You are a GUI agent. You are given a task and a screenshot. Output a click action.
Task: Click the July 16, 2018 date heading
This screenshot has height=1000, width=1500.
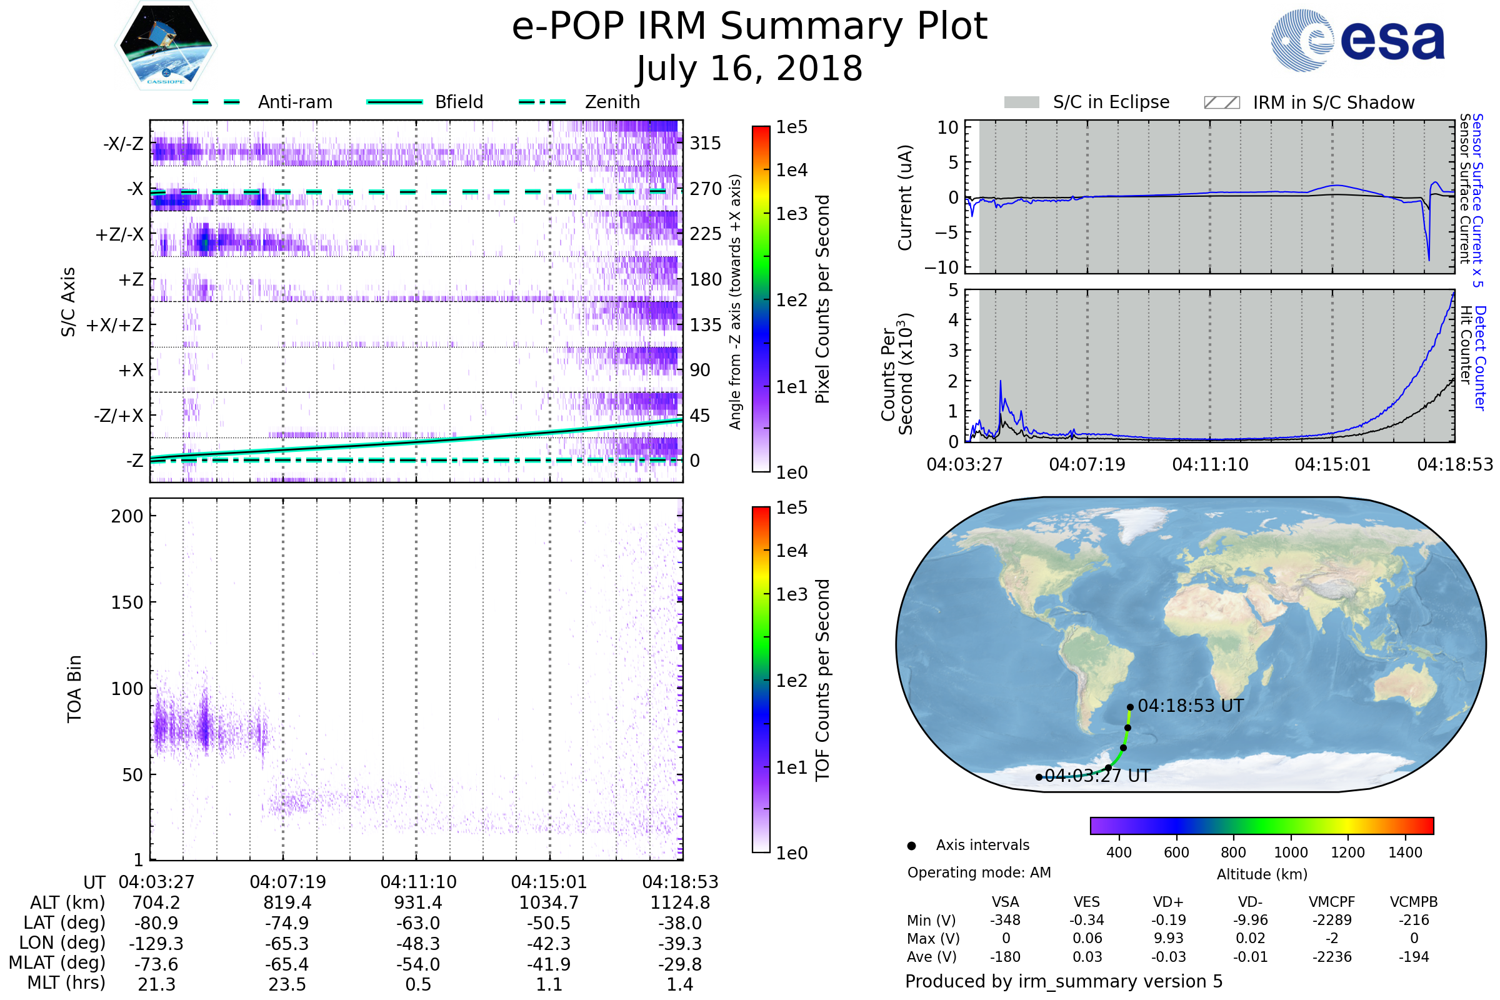(x=749, y=69)
